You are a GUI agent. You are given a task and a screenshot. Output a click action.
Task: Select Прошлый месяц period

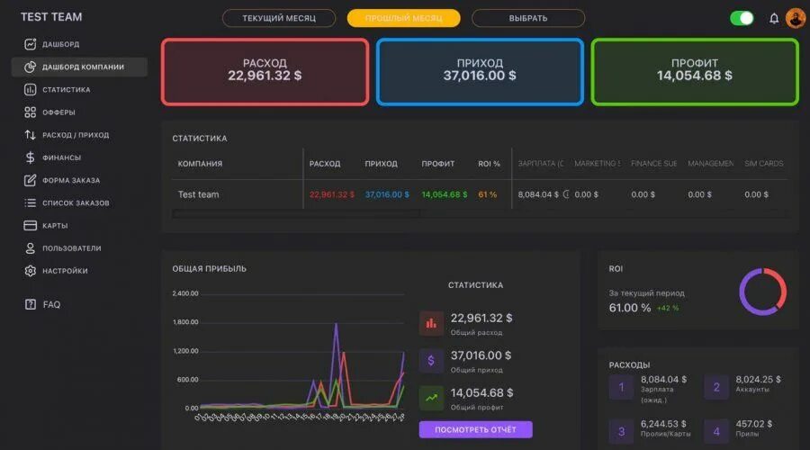(x=403, y=18)
